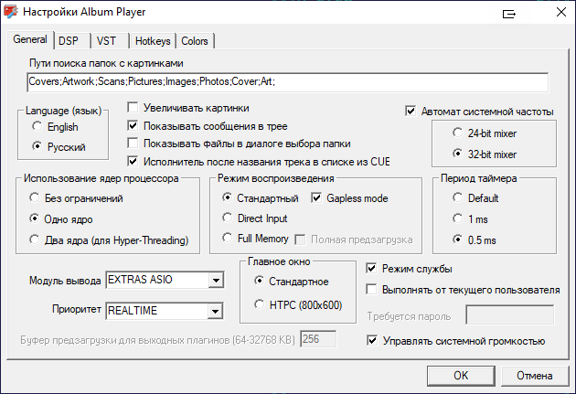Click the OK button
576x394 pixels.
461,376
